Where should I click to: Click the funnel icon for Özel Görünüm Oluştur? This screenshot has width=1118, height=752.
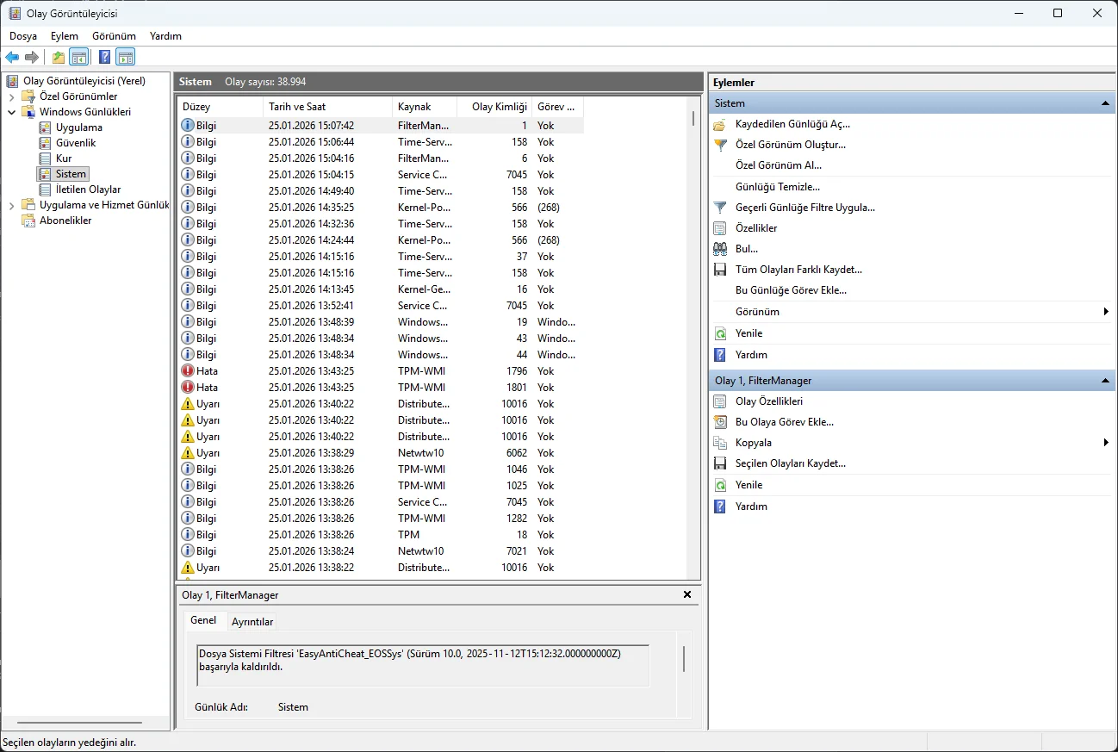(x=720, y=145)
